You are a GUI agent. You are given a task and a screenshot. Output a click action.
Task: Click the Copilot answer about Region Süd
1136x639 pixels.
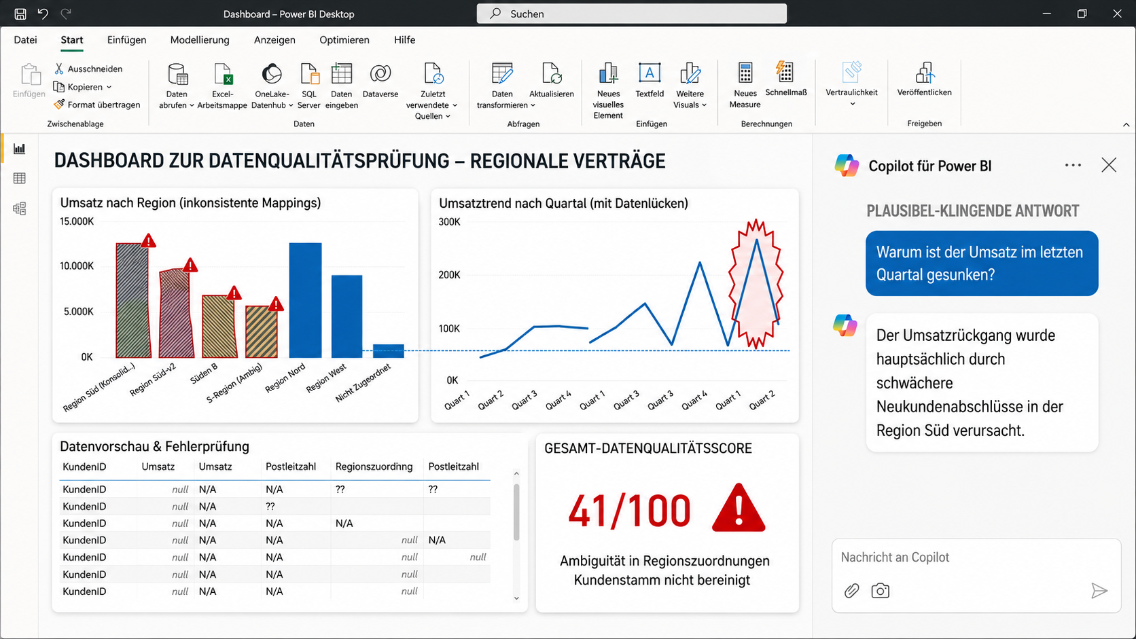982,382
